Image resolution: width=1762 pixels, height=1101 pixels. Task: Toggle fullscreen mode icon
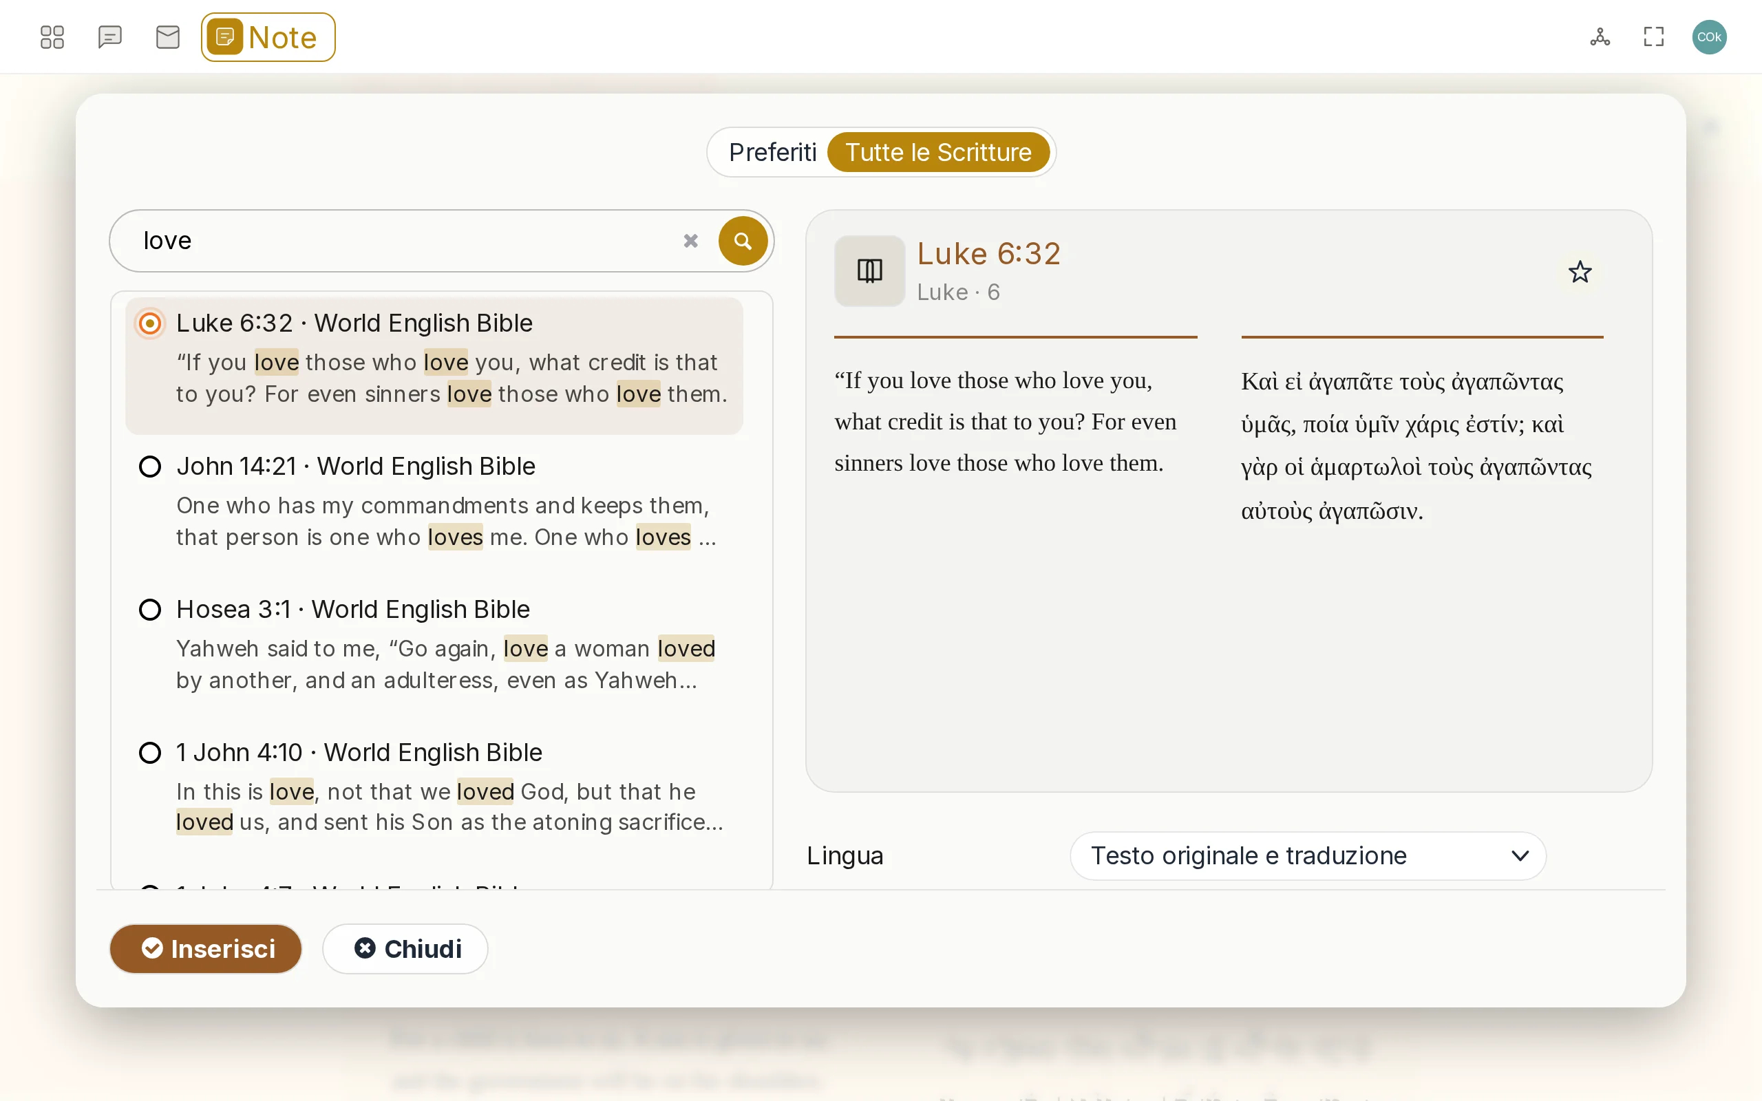(1653, 37)
